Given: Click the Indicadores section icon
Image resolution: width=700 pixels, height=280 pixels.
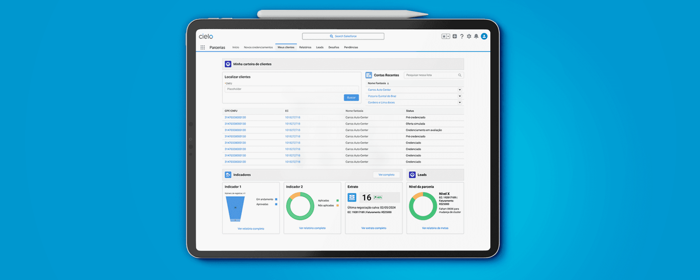Looking at the screenshot, I should (228, 175).
